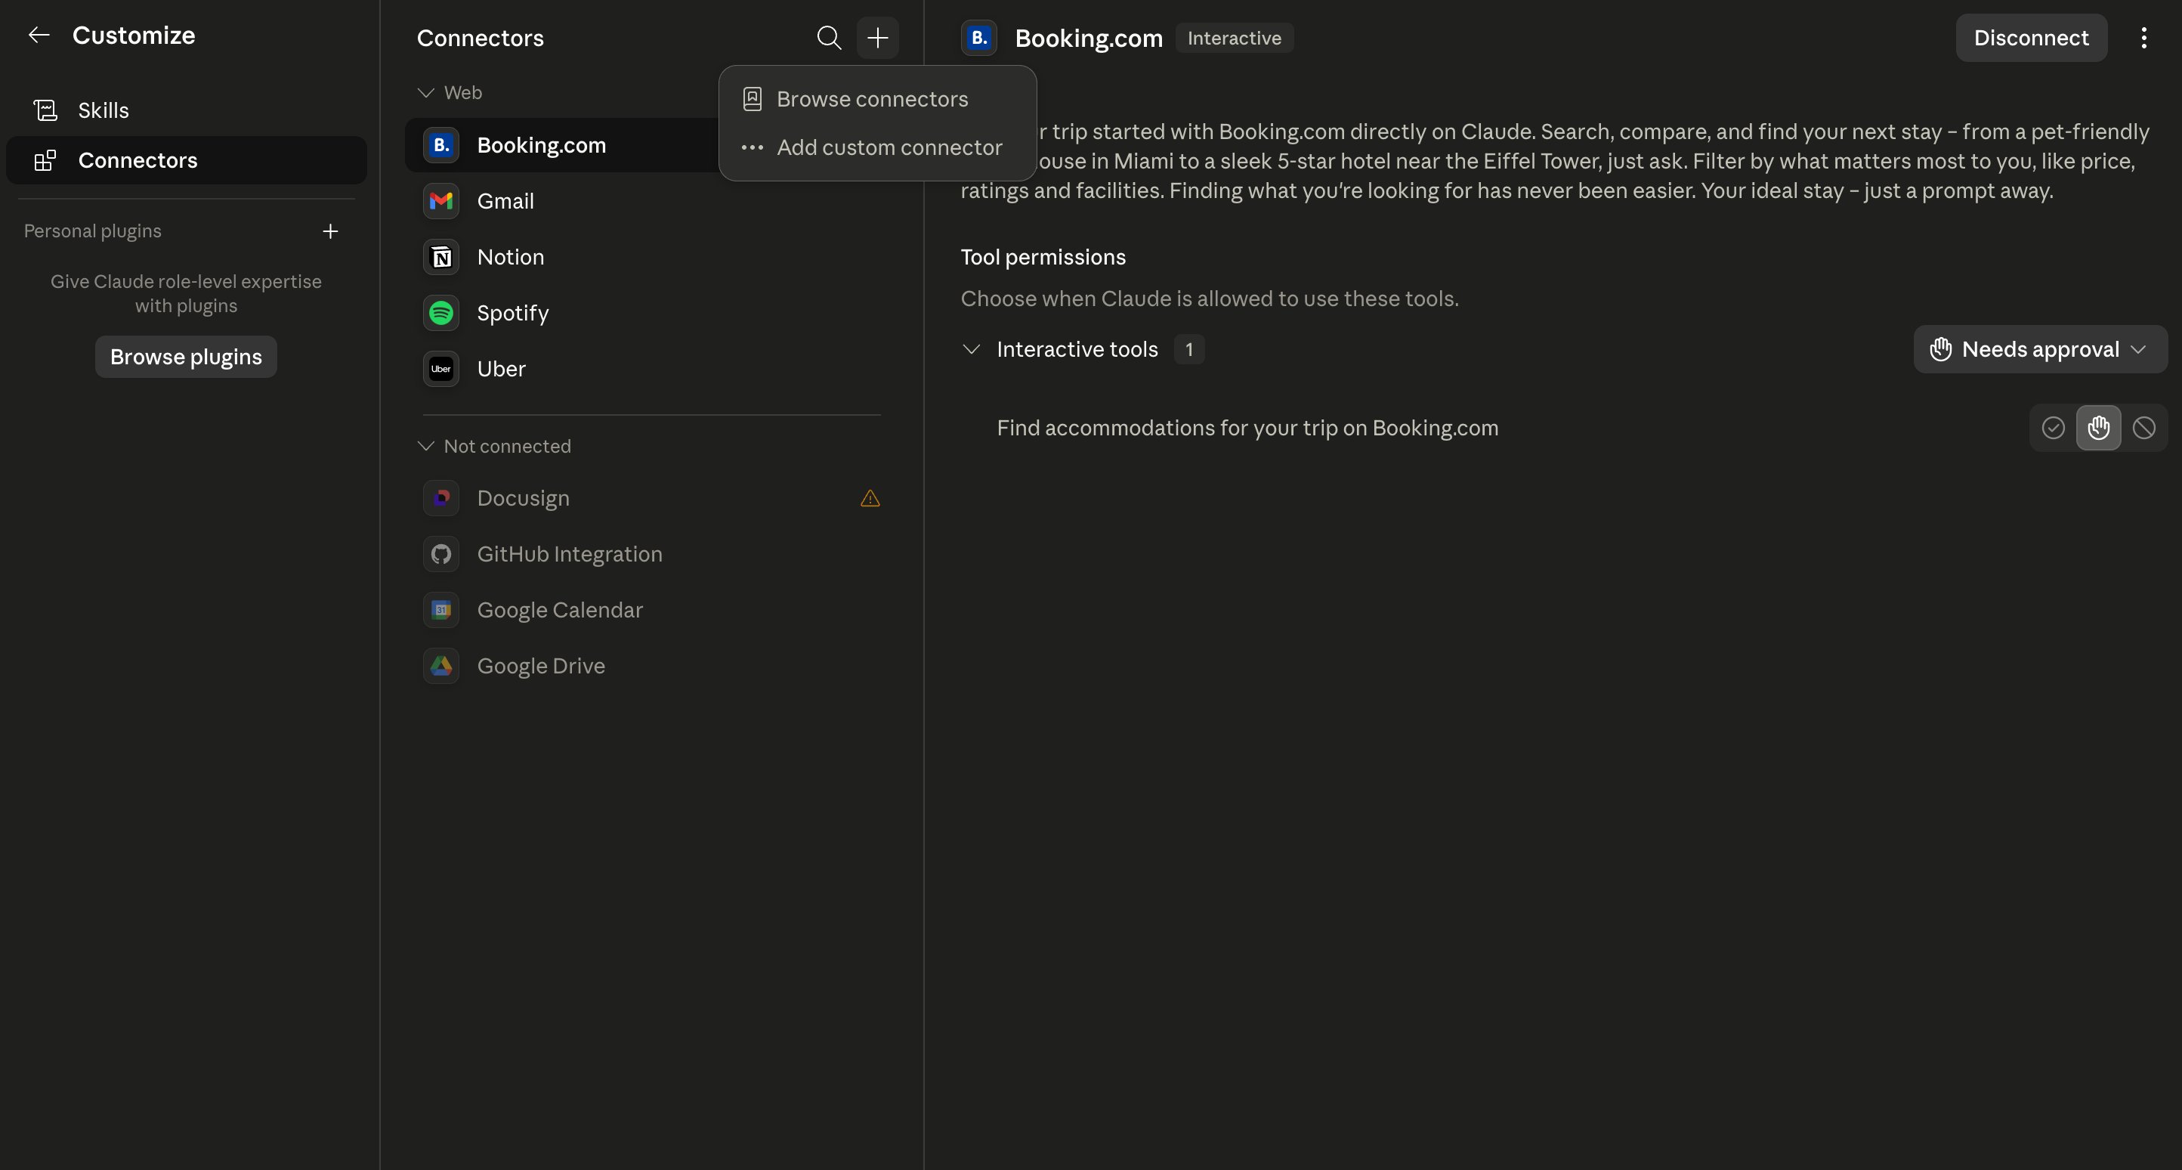2182x1170 pixels.
Task: Click the Tool permissions heading
Action: (1043, 258)
